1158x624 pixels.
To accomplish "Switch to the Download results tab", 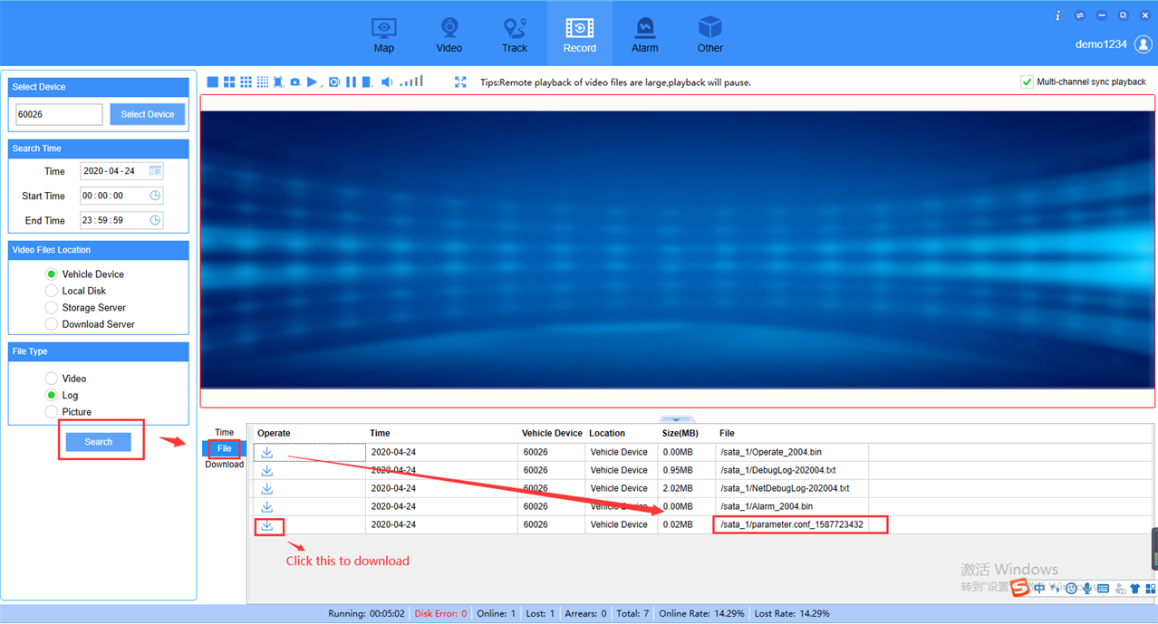I will [224, 465].
